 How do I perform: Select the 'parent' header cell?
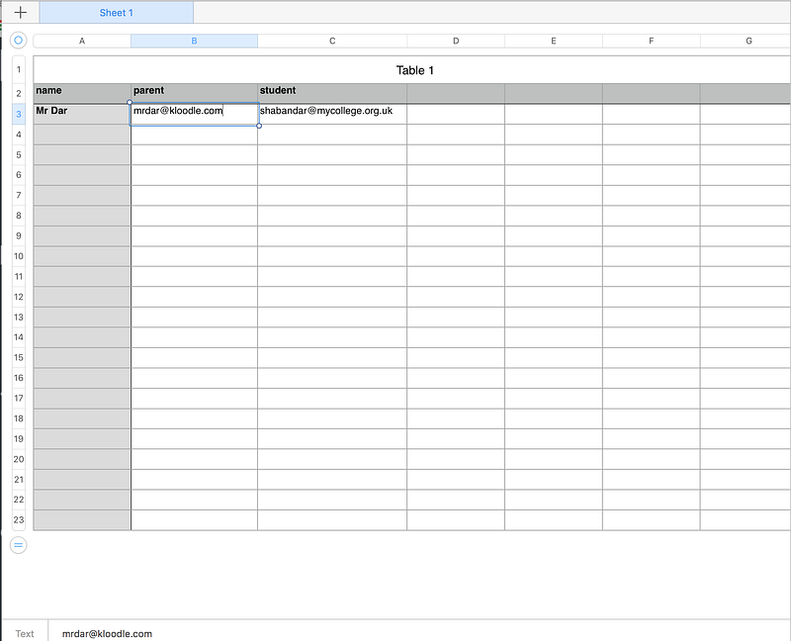coord(194,93)
